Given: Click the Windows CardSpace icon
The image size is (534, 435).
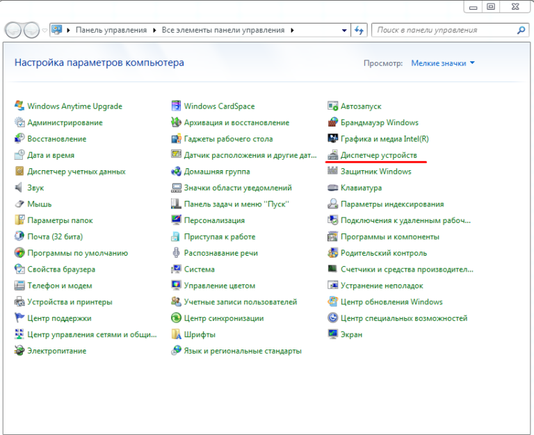Looking at the screenshot, I should 176,106.
